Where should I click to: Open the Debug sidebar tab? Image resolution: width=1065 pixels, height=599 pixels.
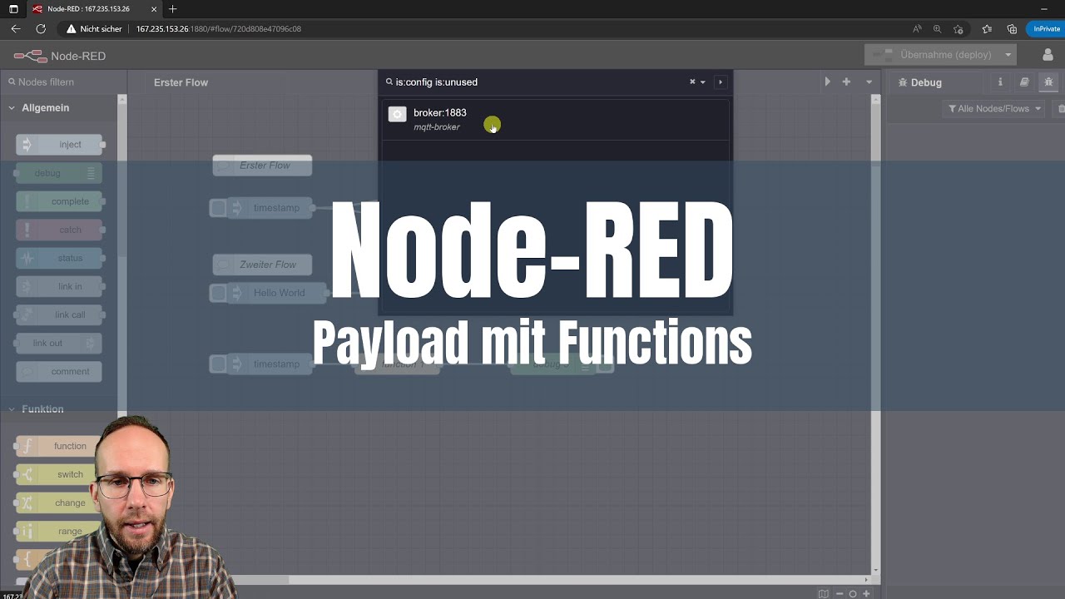[x=920, y=82]
